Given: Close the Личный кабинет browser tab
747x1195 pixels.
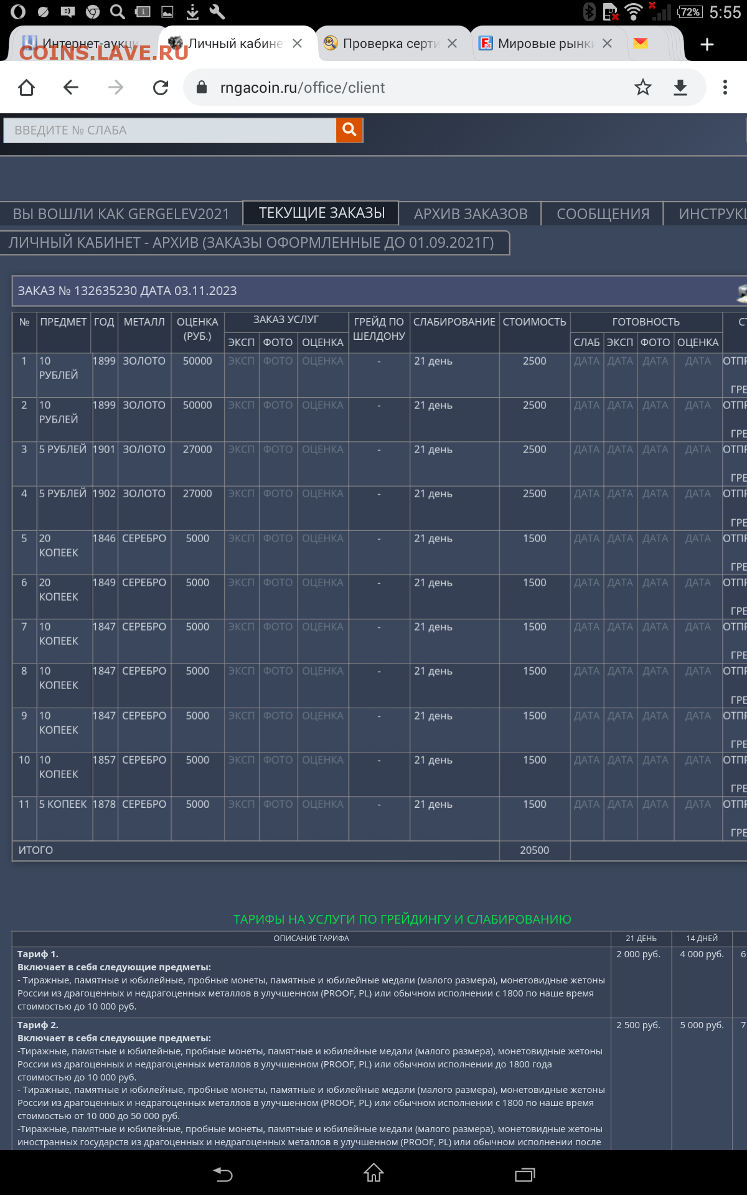Looking at the screenshot, I should point(298,44).
